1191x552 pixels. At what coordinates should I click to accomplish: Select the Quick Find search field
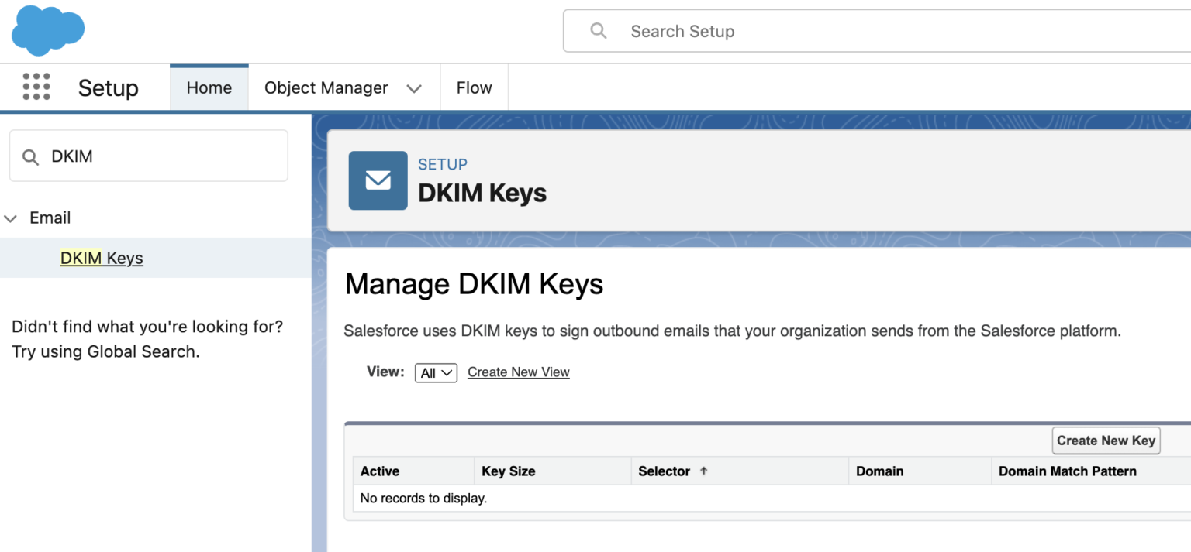click(x=147, y=155)
